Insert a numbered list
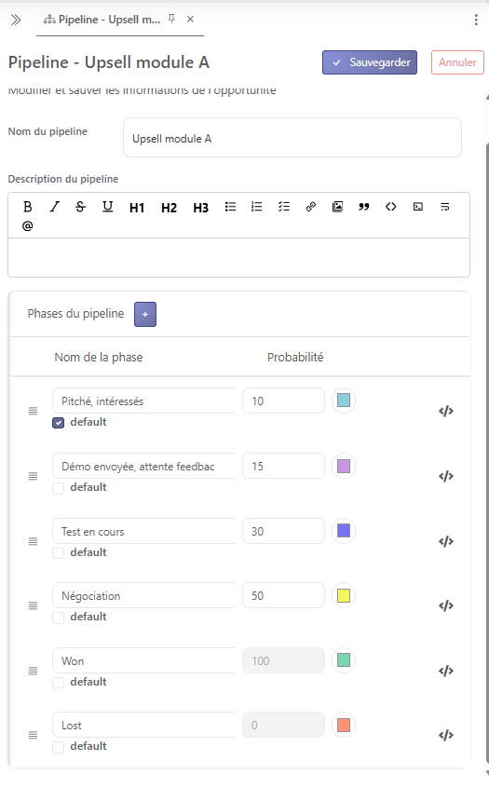This screenshot has height=788, width=489. 257,207
